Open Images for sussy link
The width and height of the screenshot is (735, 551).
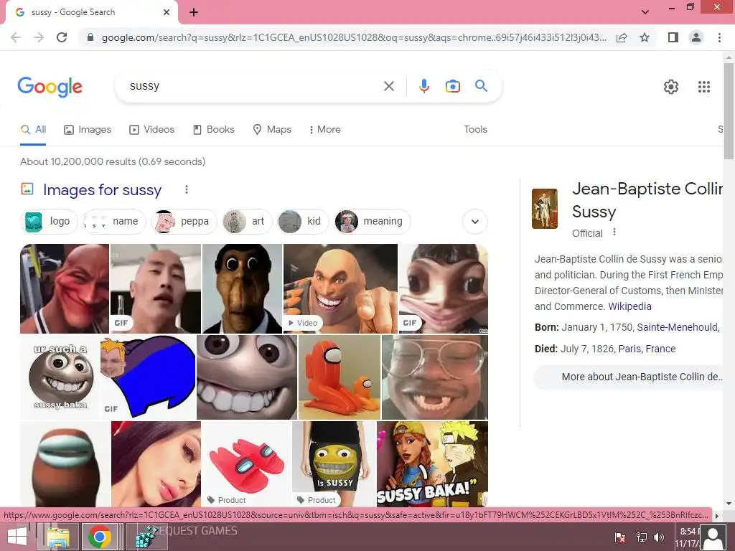pos(102,189)
